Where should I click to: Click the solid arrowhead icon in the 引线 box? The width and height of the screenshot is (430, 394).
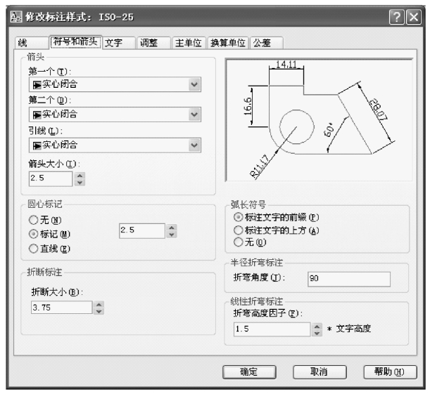(x=37, y=145)
